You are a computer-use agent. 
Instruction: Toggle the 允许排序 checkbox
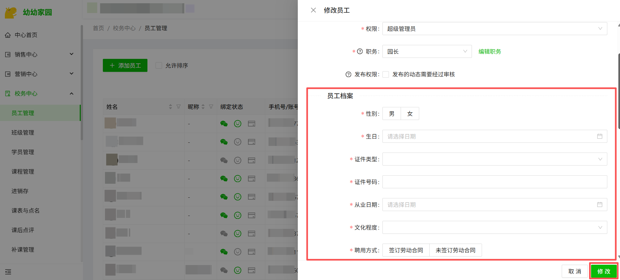159,65
